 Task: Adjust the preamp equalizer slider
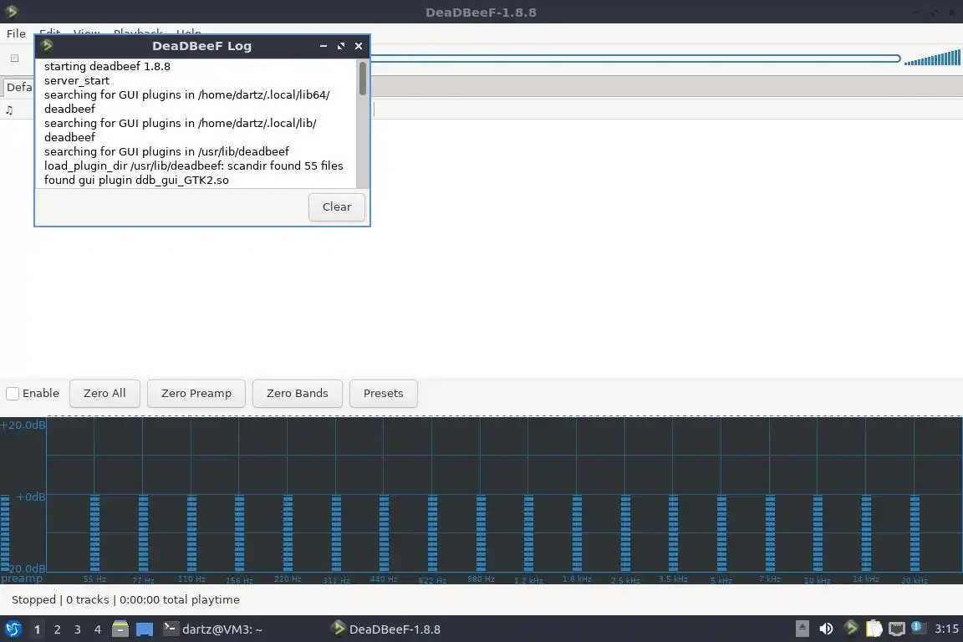click(x=5, y=533)
